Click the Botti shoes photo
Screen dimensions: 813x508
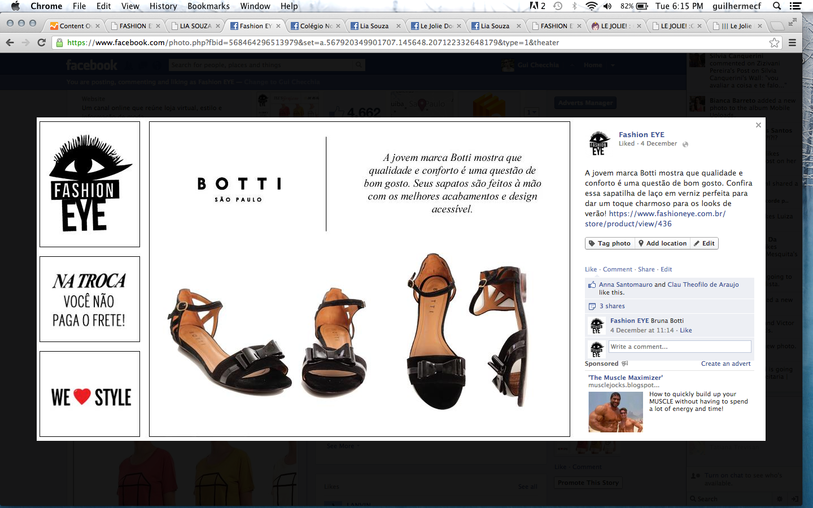[x=360, y=279]
